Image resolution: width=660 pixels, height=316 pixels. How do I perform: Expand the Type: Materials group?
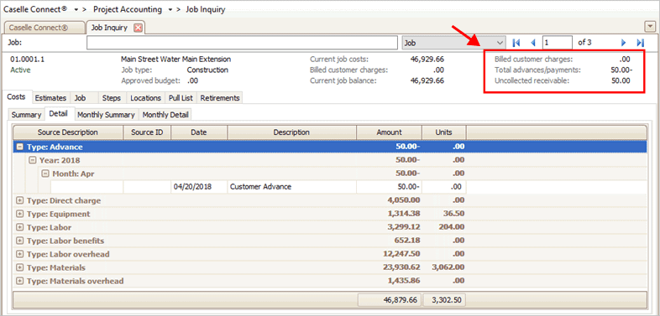point(19,267)
